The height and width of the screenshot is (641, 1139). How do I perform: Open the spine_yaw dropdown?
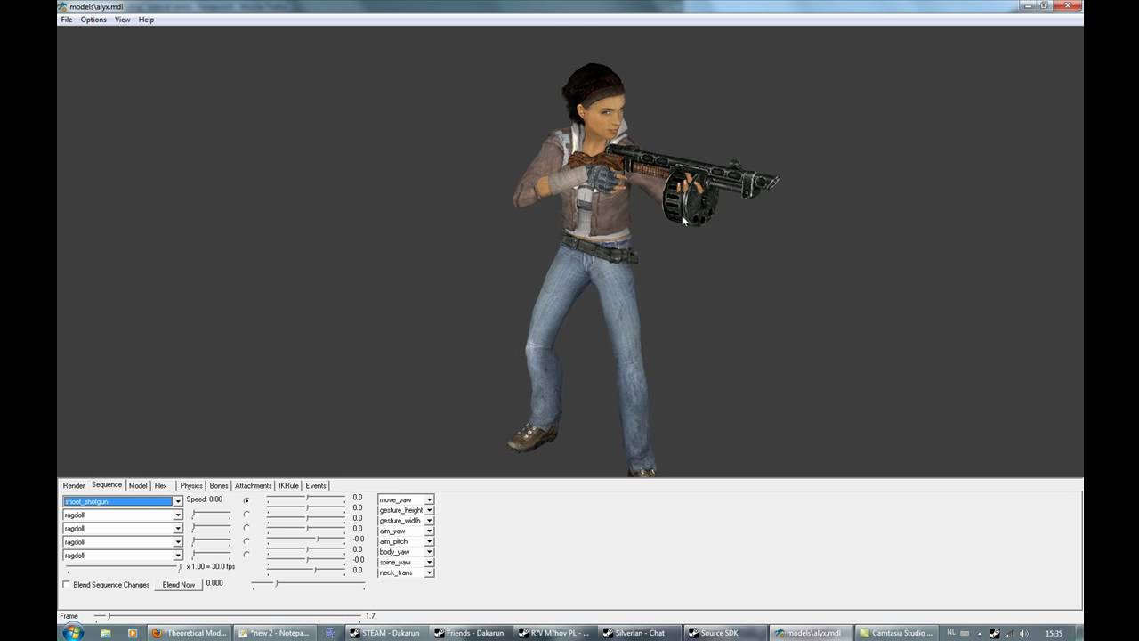click(429, 562)
